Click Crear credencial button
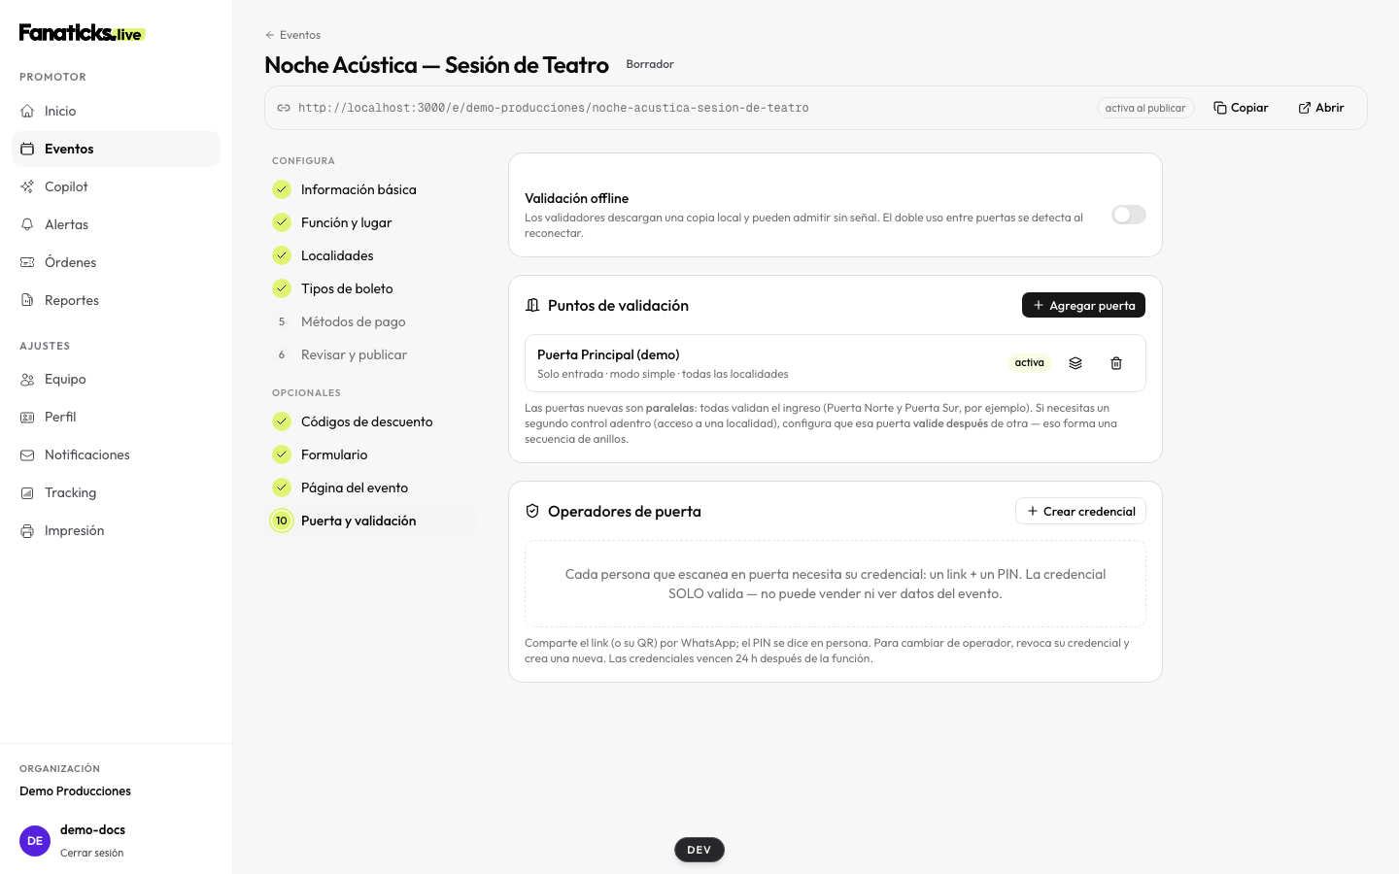This screenshot has width=1399, height=874. pos(1080,511)
